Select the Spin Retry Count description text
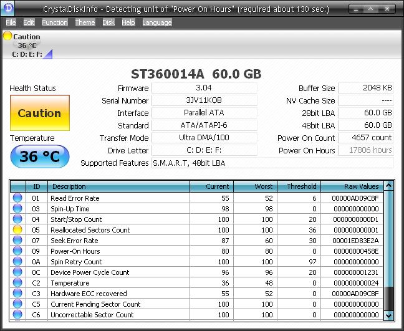 coord(76,262)
